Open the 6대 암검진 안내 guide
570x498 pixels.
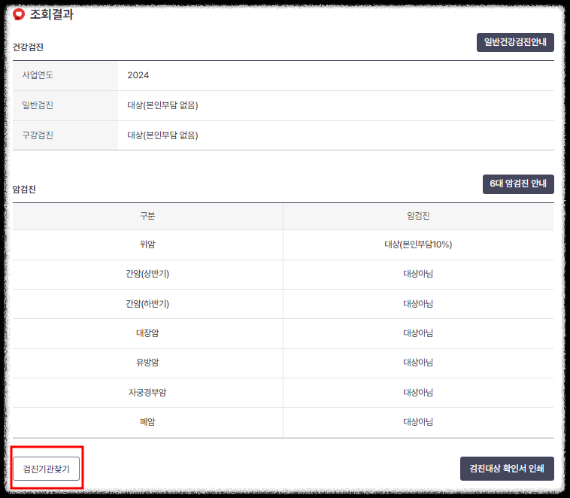point(518,184)
